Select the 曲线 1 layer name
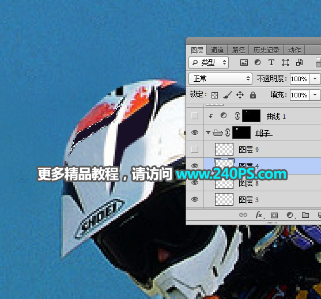The width and height of the screenshot is (321, 299). pyautogui.click(x=275, y=116)
